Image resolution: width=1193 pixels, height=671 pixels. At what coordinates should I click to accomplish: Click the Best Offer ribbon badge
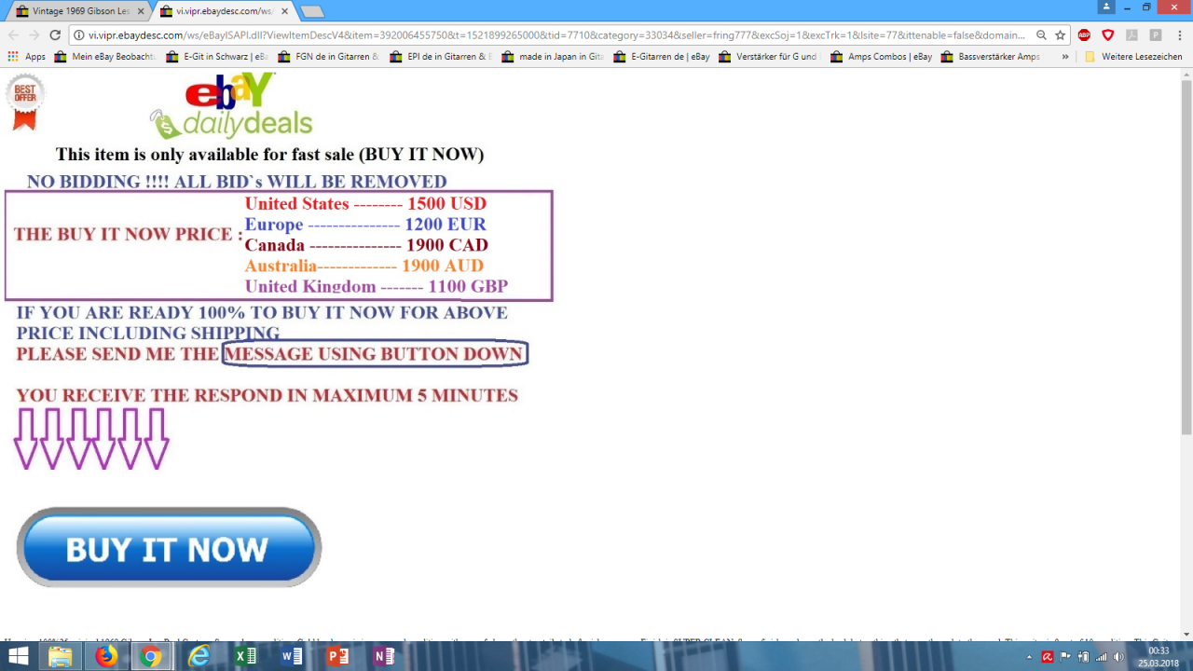click(25, 102)
